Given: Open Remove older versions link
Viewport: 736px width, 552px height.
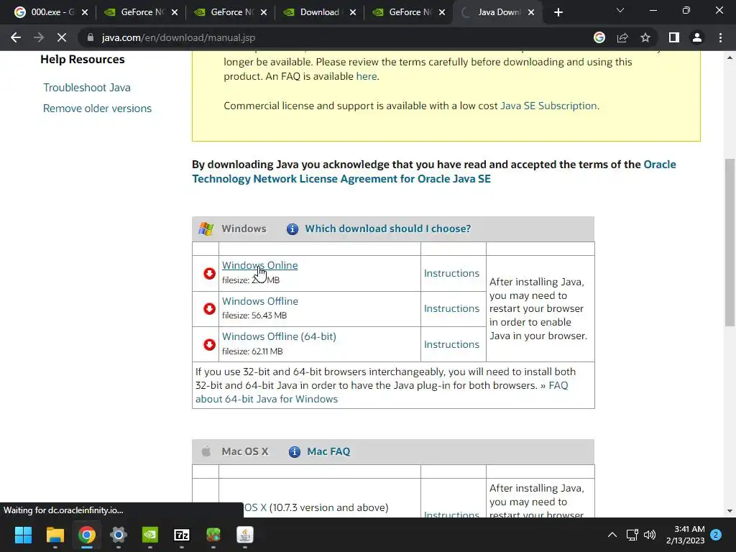Looking at the screenshot, I should pos(97,109).
